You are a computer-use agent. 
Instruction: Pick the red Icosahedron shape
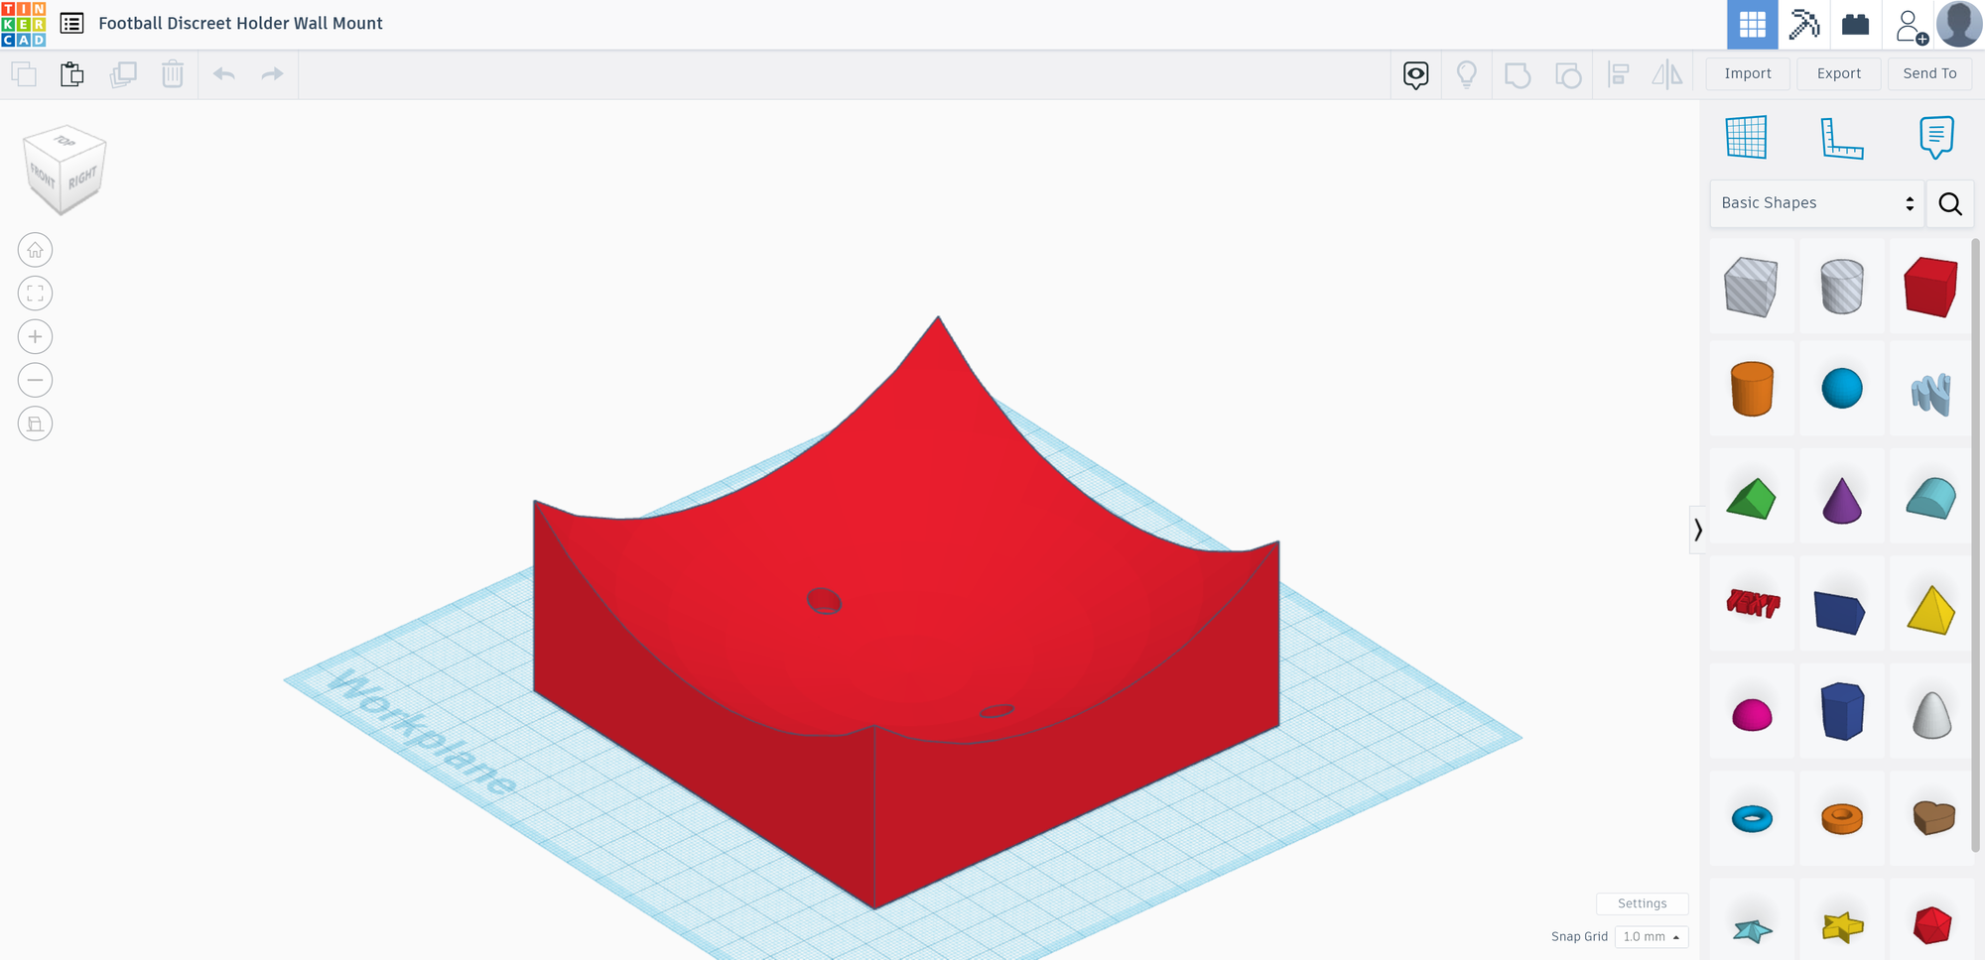click(1932, 926)
